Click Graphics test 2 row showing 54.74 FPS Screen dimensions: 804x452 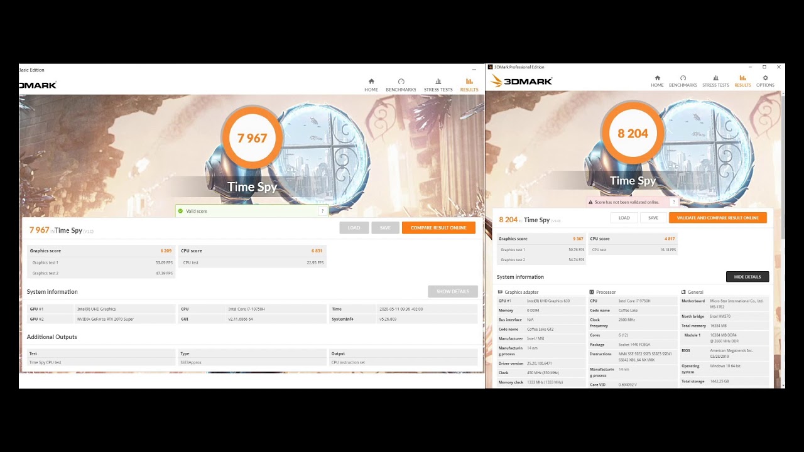541,260
